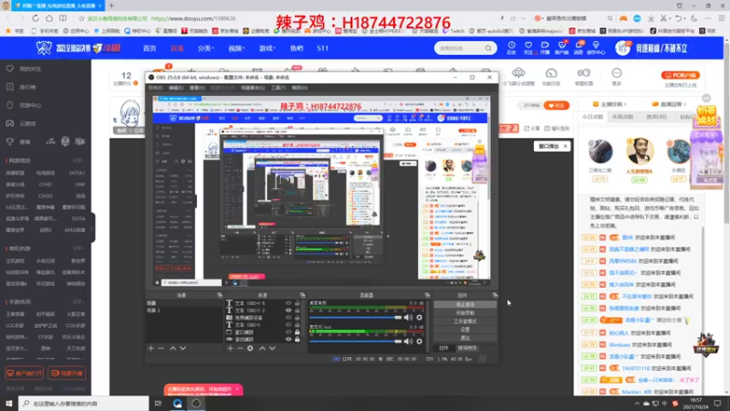Open OBS 场景集合(S) menu
This screenshot has height=411, width=730.
[253, 88]
